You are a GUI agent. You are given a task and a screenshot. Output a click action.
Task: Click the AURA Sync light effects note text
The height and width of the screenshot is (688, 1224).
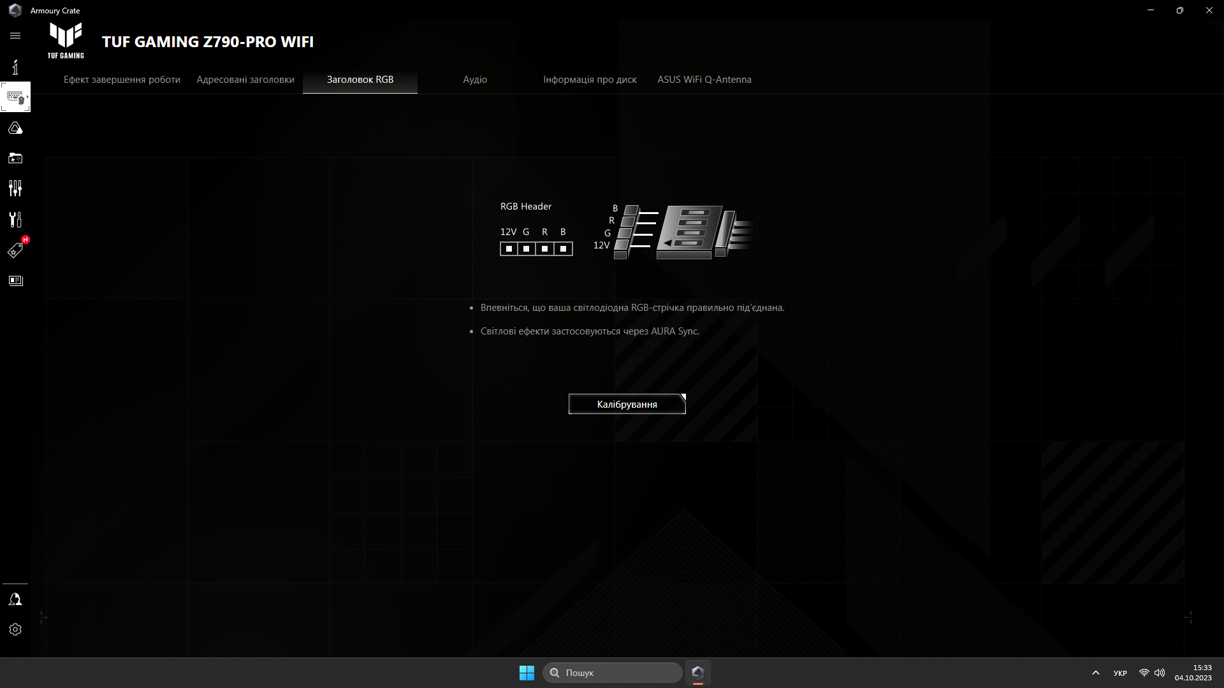pyautogui.click(x=590, y=331)
